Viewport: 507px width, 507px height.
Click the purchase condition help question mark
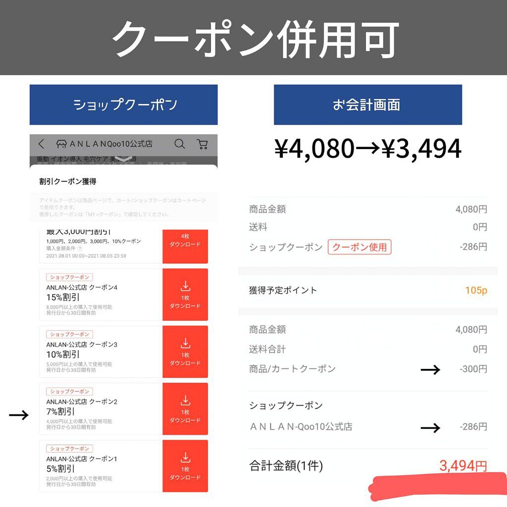click(x=80, y=248)
